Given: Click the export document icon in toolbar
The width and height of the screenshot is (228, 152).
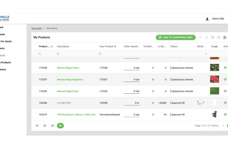Looking at the screenshot, I should pyautogui.click(x=225, y=37).
